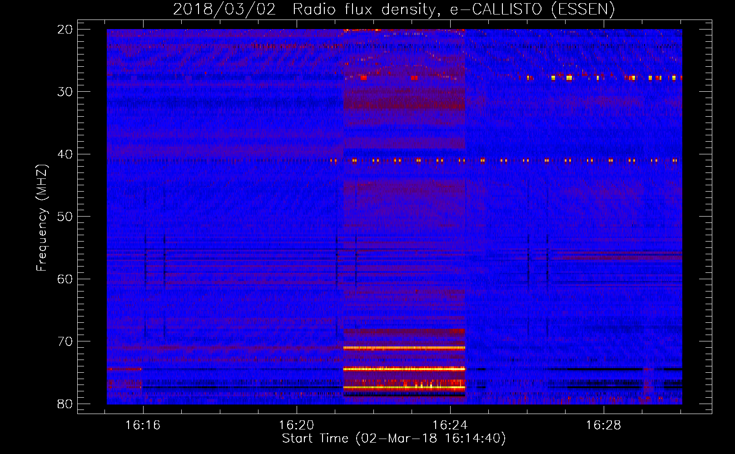This screenshot has width=735, height=454.
Task: Click the 'Frequency (MHZ)' axis label
Action: tap(42, 218)
